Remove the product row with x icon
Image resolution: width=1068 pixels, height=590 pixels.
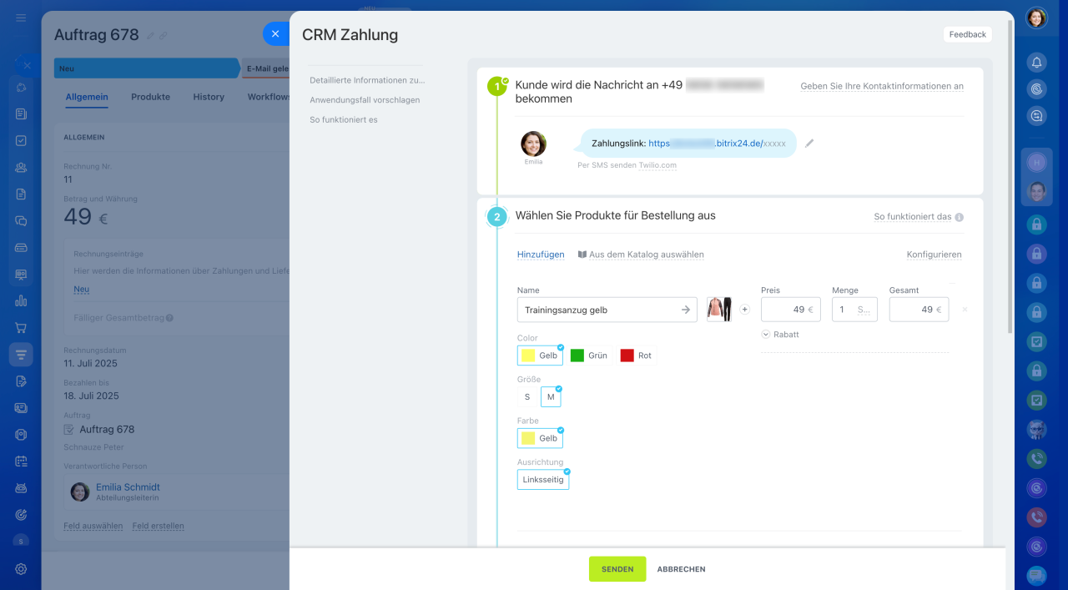click(965, 310)
